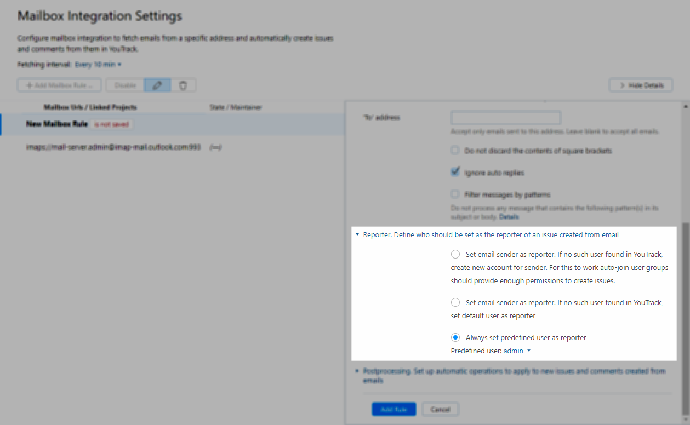The image size is (690, 425).
Task: Expand the Postprocessing section
Action: pos(357,371)
